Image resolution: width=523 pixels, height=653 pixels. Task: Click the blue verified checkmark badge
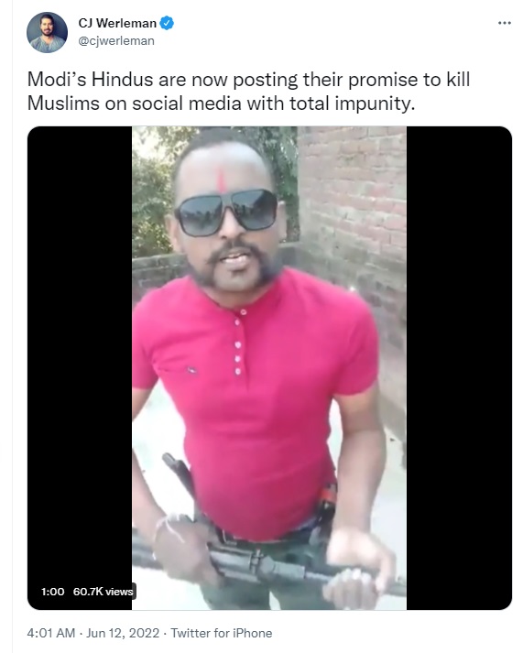click(x=167, y=23)
